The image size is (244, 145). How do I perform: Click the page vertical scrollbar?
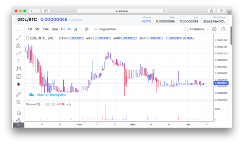coord(231,36)
